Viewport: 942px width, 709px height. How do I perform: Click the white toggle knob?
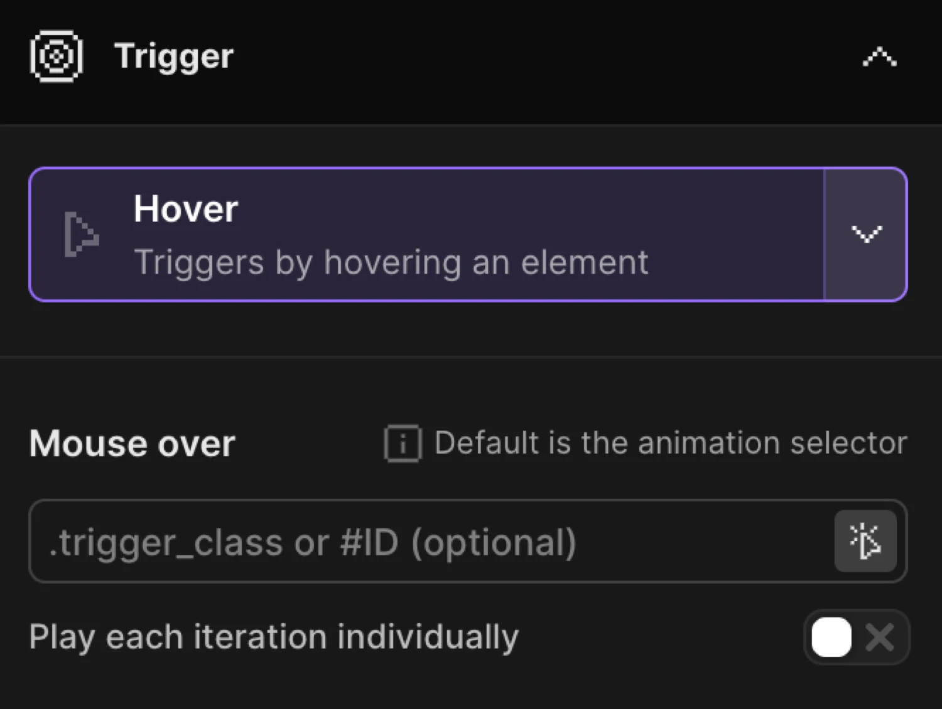point(832,637)
